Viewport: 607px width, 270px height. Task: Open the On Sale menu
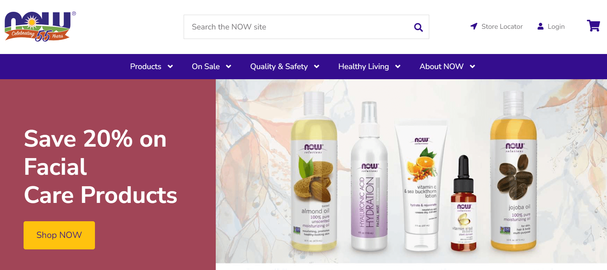[x=206, y=66]
